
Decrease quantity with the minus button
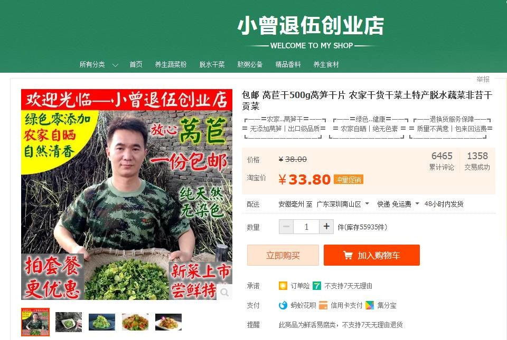286,227
